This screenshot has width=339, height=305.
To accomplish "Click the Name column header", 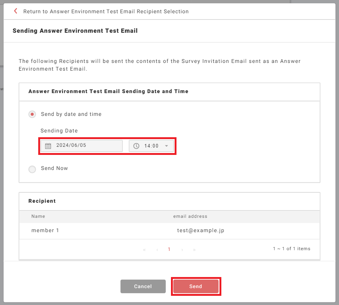I will (x=38, y=216).
